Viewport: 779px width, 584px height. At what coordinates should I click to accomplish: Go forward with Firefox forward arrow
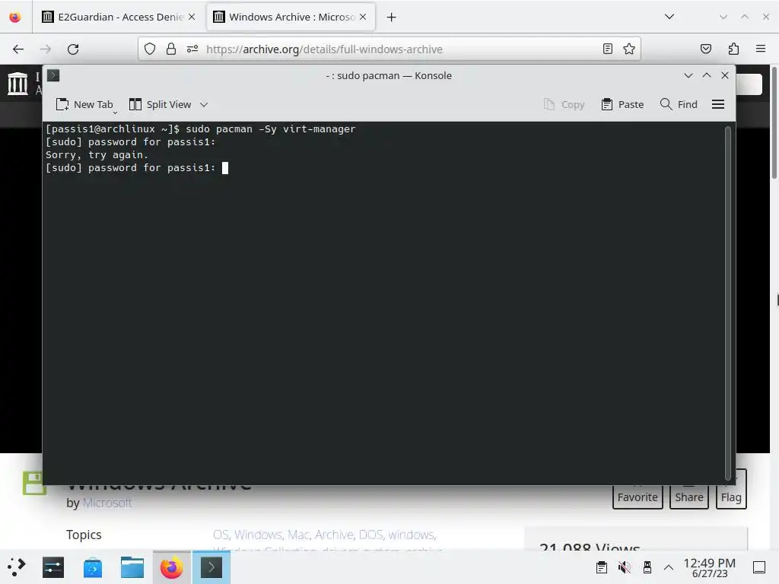(46, 49)
